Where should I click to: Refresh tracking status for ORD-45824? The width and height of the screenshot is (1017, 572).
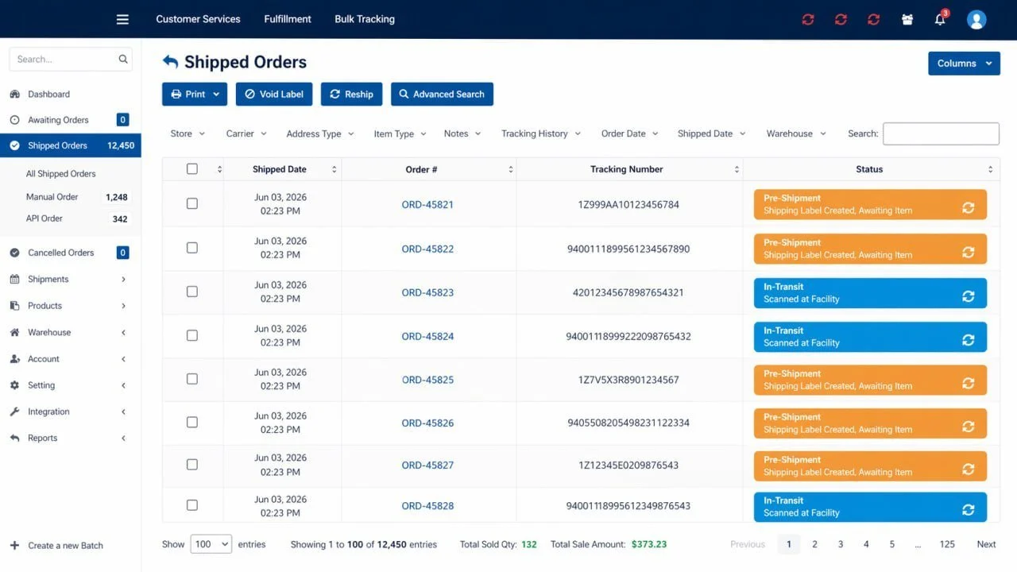tap(968, 339)
